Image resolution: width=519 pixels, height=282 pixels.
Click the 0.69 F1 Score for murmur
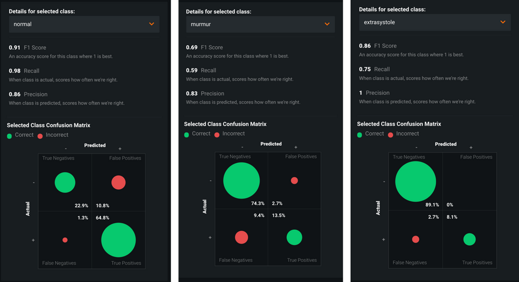[x=192, y=48]
